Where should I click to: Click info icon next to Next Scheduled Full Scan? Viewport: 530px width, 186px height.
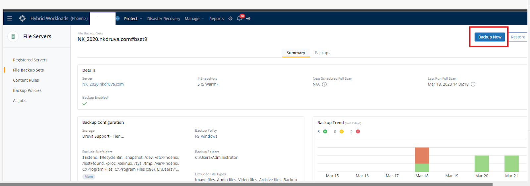pyautogui.click(x=324, y=84)
